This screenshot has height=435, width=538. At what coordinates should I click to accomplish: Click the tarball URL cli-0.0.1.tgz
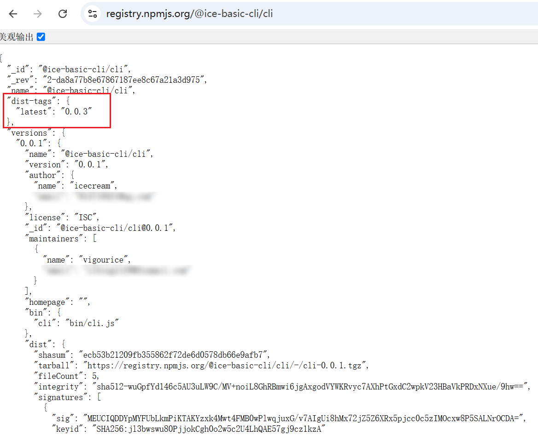click(x=224, y=366)
